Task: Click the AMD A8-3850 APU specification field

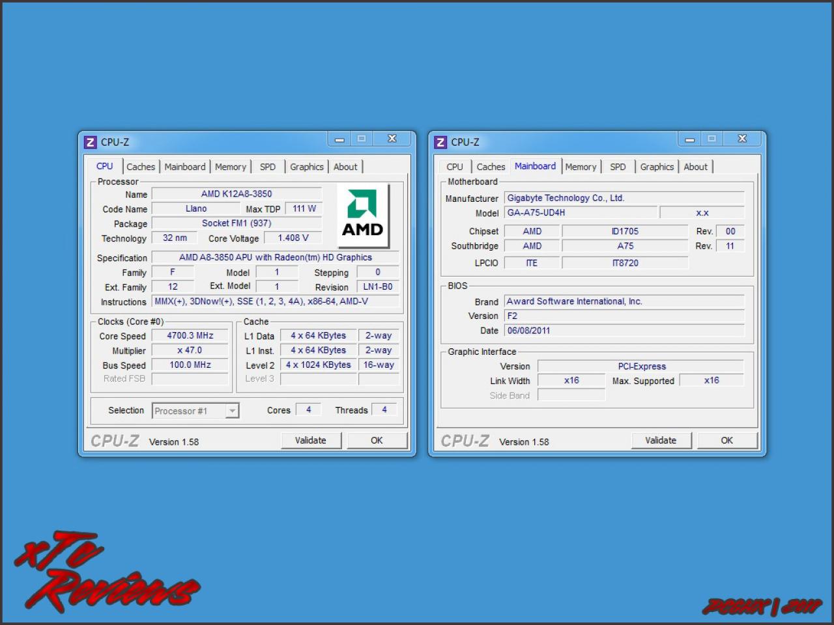Action: tap(276, 258)
